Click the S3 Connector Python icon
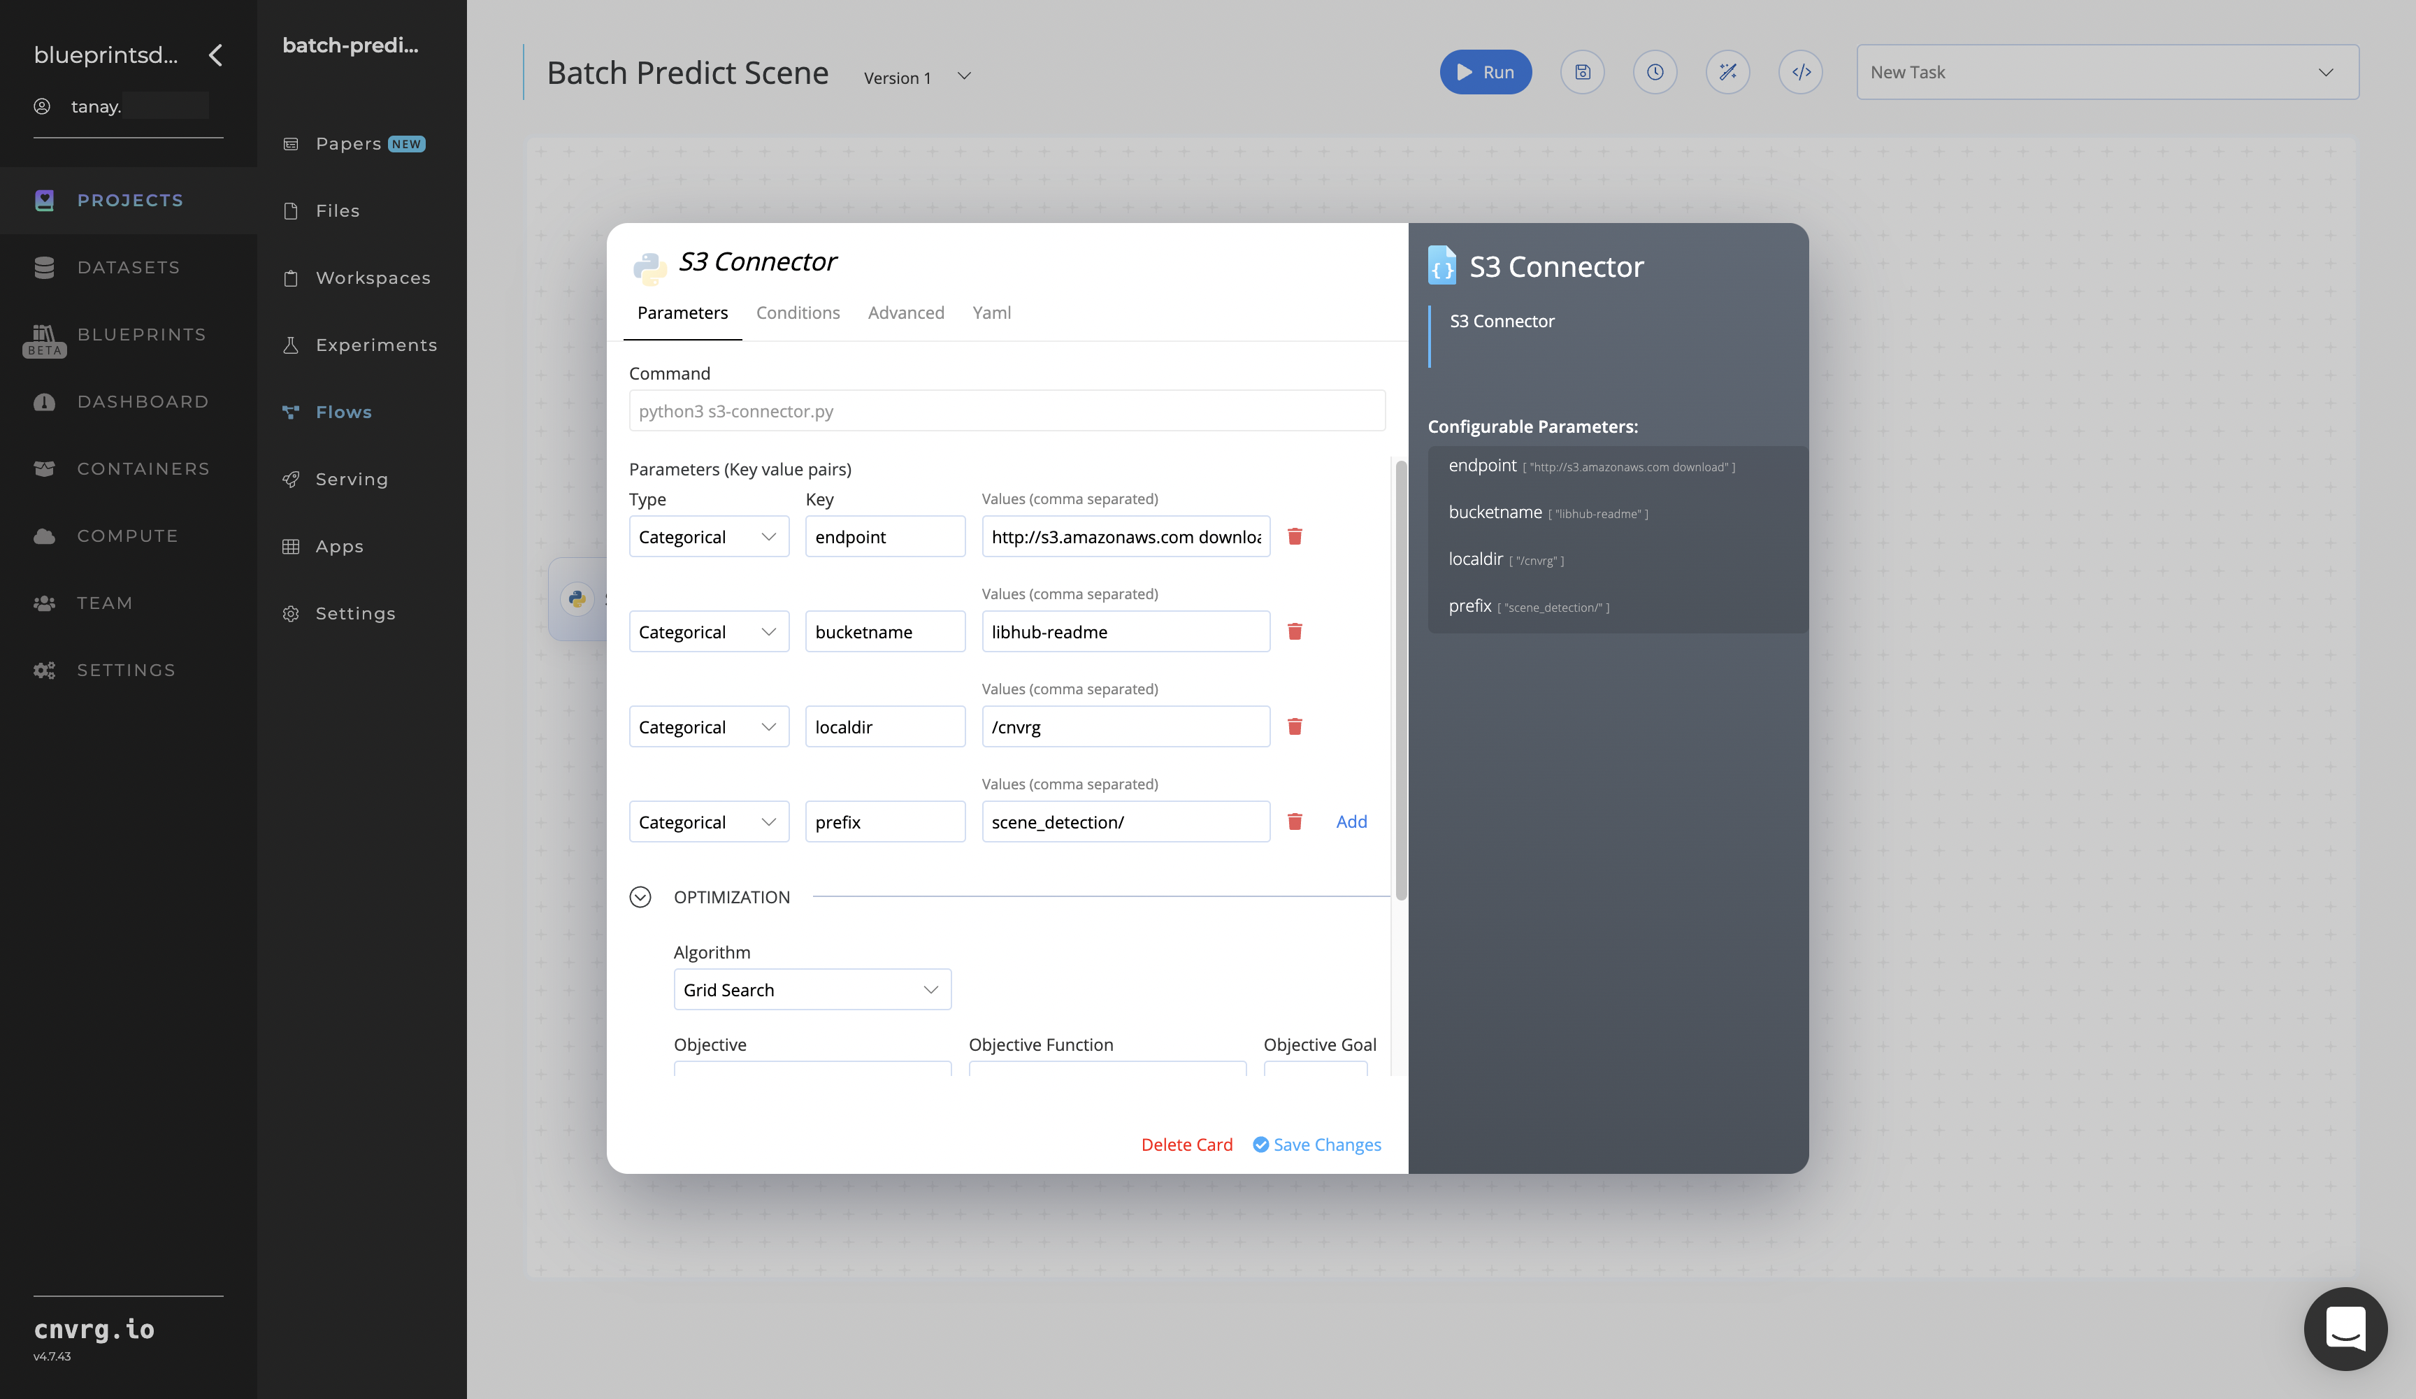2416x1399 pixels. 648,263
